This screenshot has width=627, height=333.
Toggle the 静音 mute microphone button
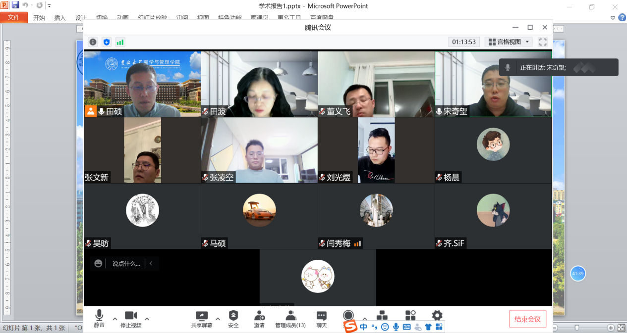[x=99, y=319]
